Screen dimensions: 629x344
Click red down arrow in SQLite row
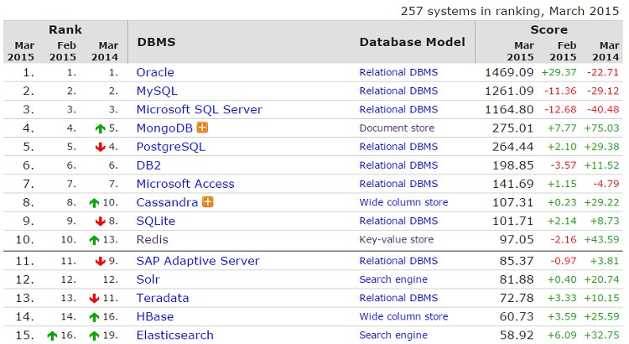click(x=100, y=222)
